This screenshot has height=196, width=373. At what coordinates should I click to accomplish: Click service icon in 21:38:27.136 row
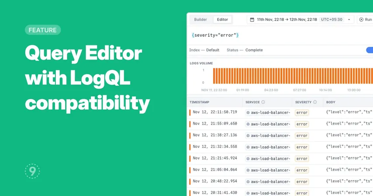coord(248,136)
